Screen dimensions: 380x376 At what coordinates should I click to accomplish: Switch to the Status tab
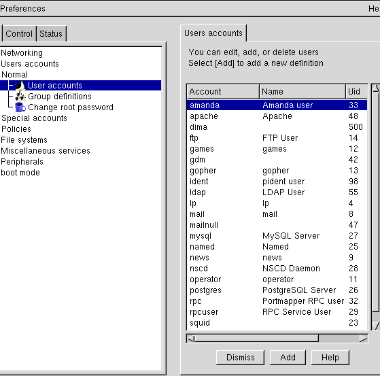(51, 34)
